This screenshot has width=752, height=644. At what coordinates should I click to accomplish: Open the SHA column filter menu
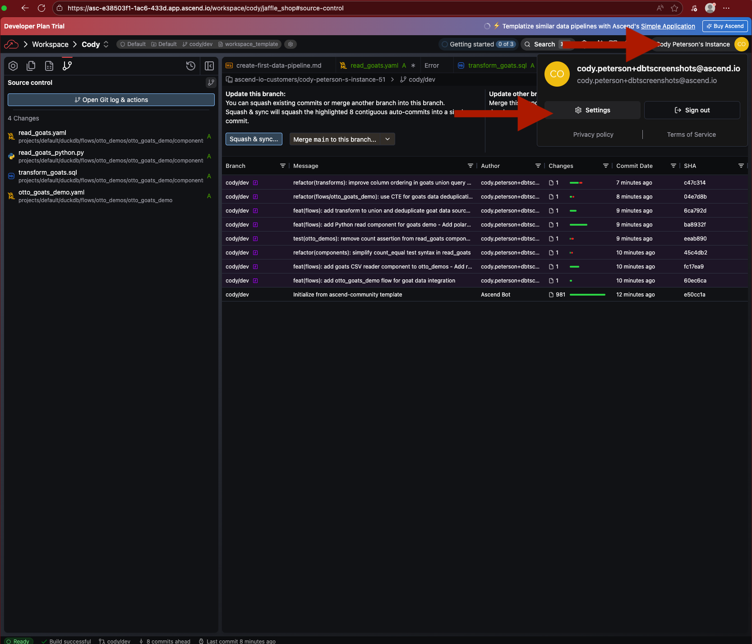coord(741,166)
